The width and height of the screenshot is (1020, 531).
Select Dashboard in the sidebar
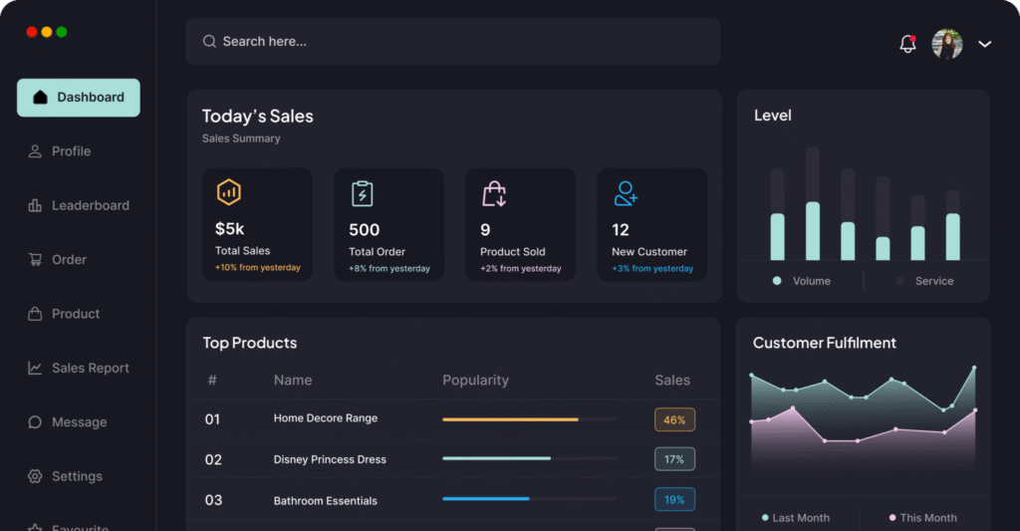pyautogui.click(x=79, y=98)
